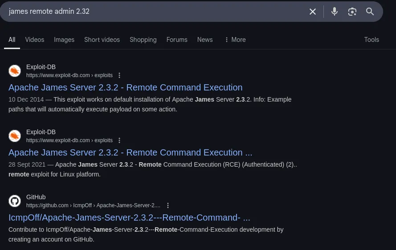Open IcmpOff Apache-James-Server GitHub repository link
The height and width of the screenshot is (250, 396).
[x=129, y=217]
